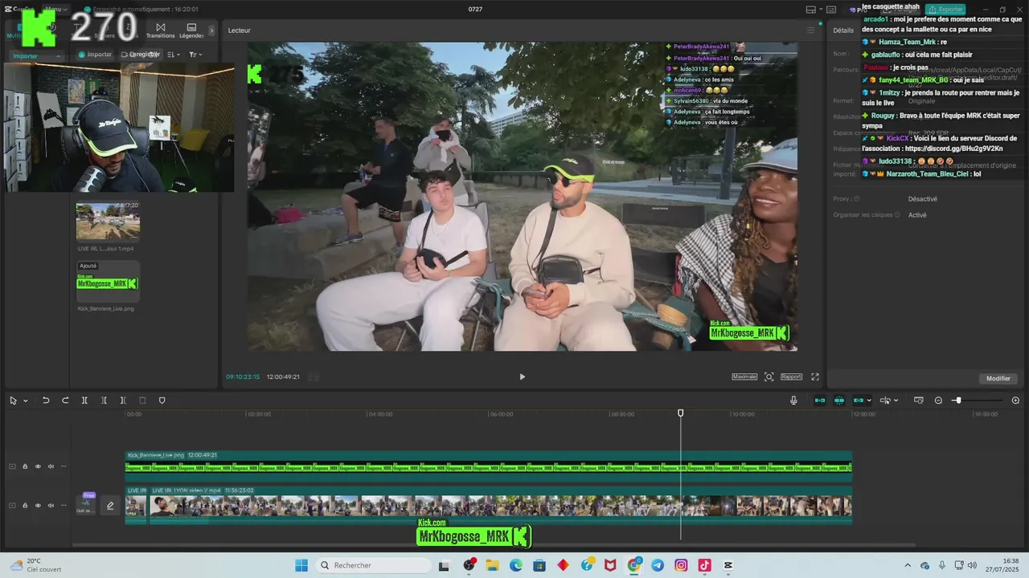Viewport: 1029px width, 578px height.
Task: Select the Kick_Banniere_Live.png thumbnail
Action: [108, 282]
